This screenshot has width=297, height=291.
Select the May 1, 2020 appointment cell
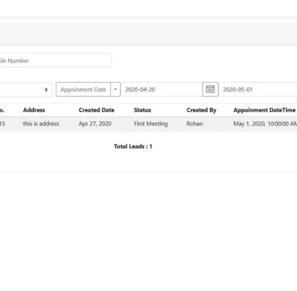265,124
